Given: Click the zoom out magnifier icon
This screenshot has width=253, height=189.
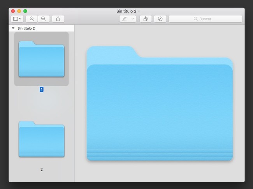Looking at the screenshot, I should 32,19.
